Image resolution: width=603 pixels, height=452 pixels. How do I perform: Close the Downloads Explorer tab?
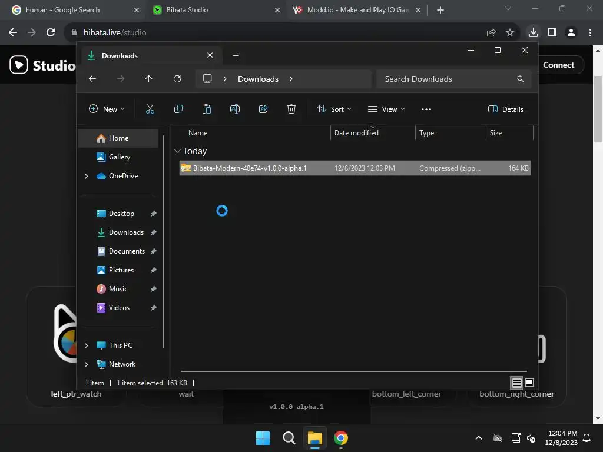(x=210, y=55)
